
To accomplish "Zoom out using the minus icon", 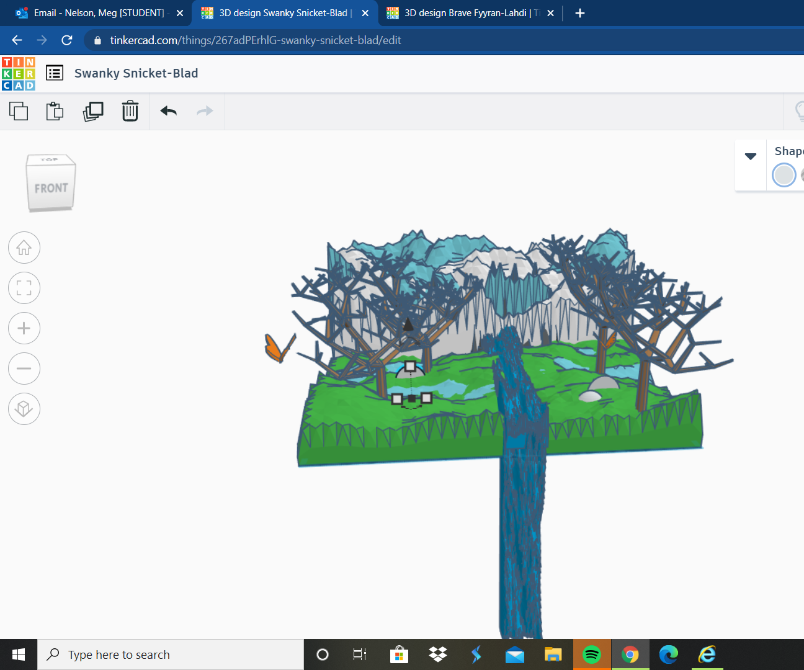I will click(x=24, y=368).
